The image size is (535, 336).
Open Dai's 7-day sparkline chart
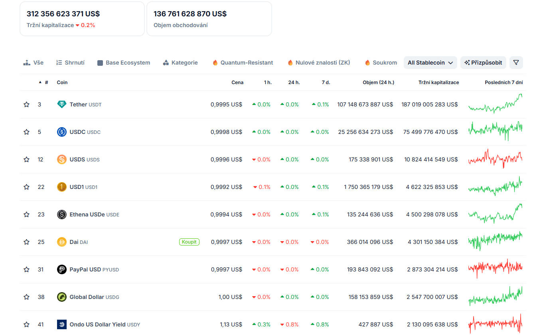(495, 241)
